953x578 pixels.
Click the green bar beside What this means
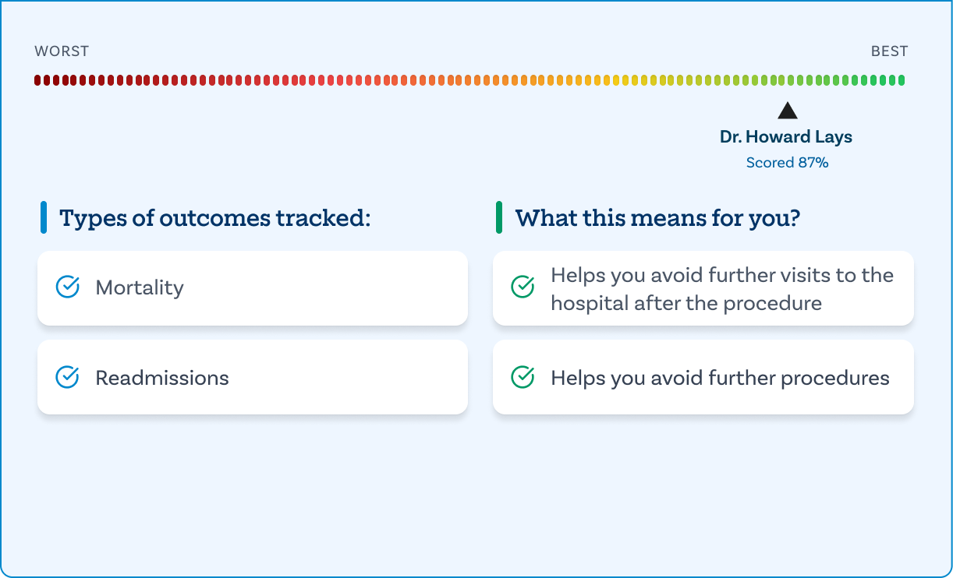499,217
